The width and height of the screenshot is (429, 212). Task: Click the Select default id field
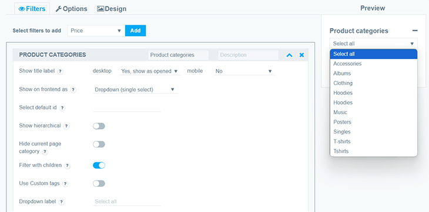127,108
